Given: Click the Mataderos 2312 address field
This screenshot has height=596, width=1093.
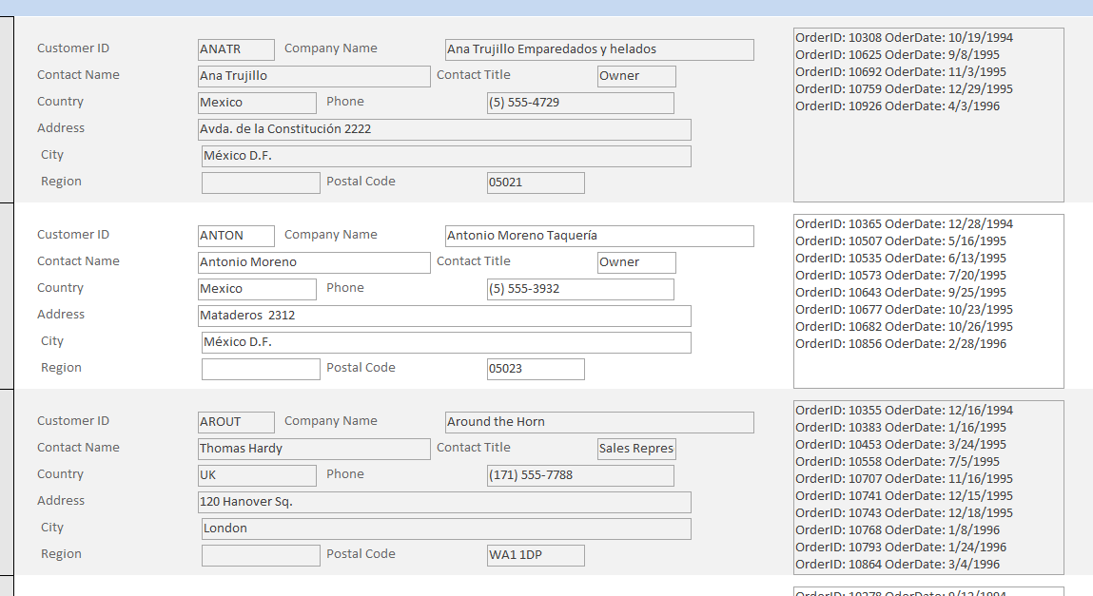Looking at the screenshot, I should tap(443, 316).
